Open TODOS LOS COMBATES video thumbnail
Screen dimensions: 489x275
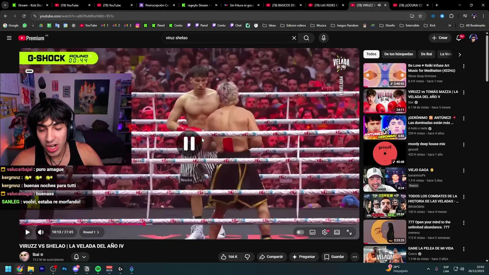[x=385, y=206]
